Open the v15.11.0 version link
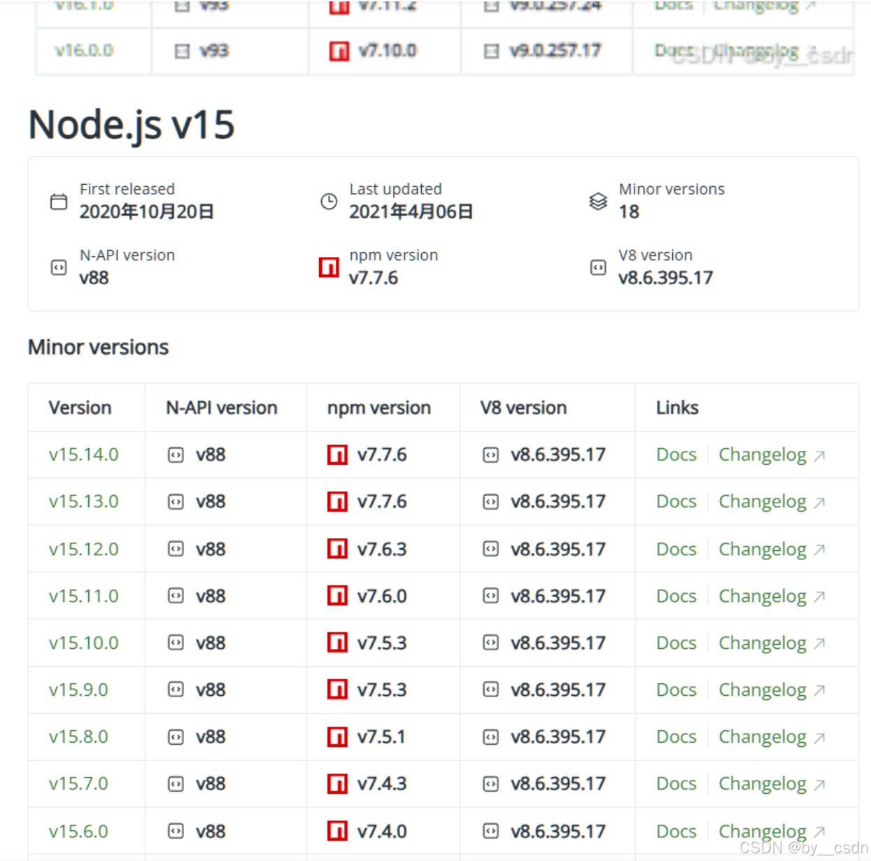The width and height of the screenshot is (871, 861). pyautogui.click(x=84, y=596)
